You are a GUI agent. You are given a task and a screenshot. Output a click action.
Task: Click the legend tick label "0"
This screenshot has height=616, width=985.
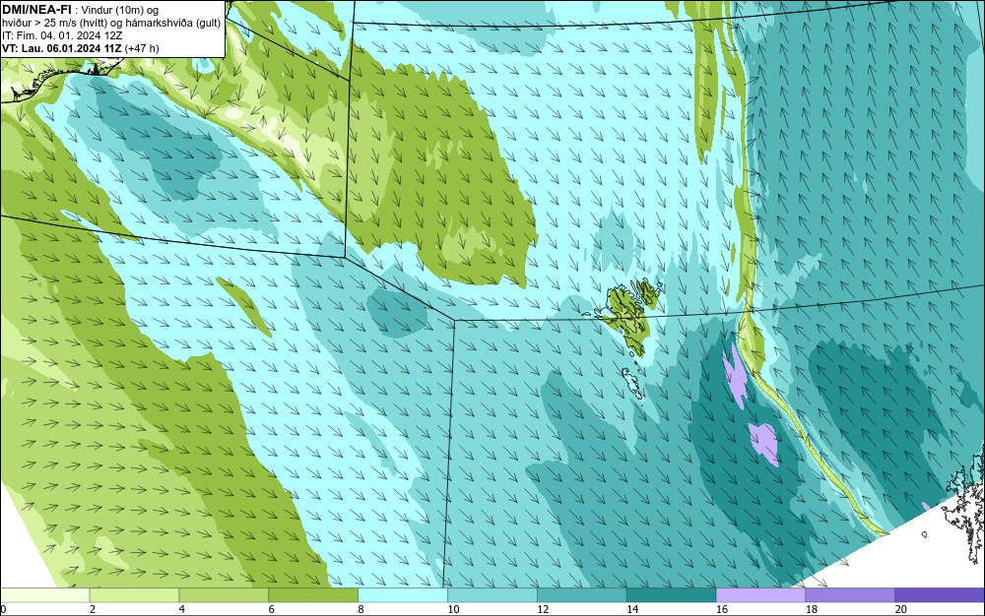pos(3,609)
